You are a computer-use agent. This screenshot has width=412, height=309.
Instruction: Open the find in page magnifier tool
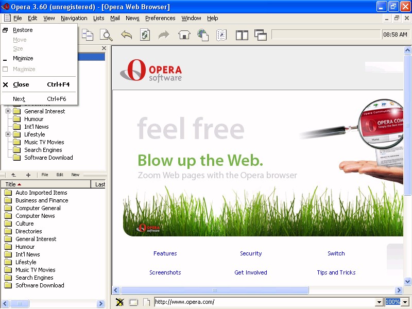107,35
